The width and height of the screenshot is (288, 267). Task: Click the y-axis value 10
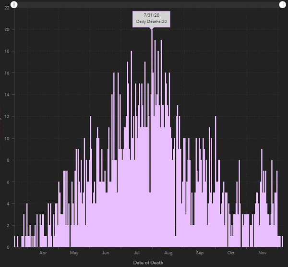click(7, 138)
